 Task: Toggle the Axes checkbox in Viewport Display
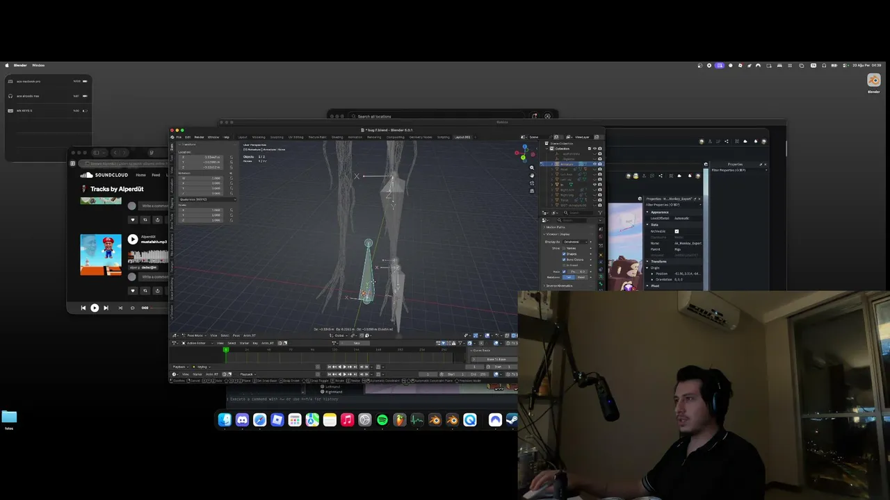tap(564, 272)
